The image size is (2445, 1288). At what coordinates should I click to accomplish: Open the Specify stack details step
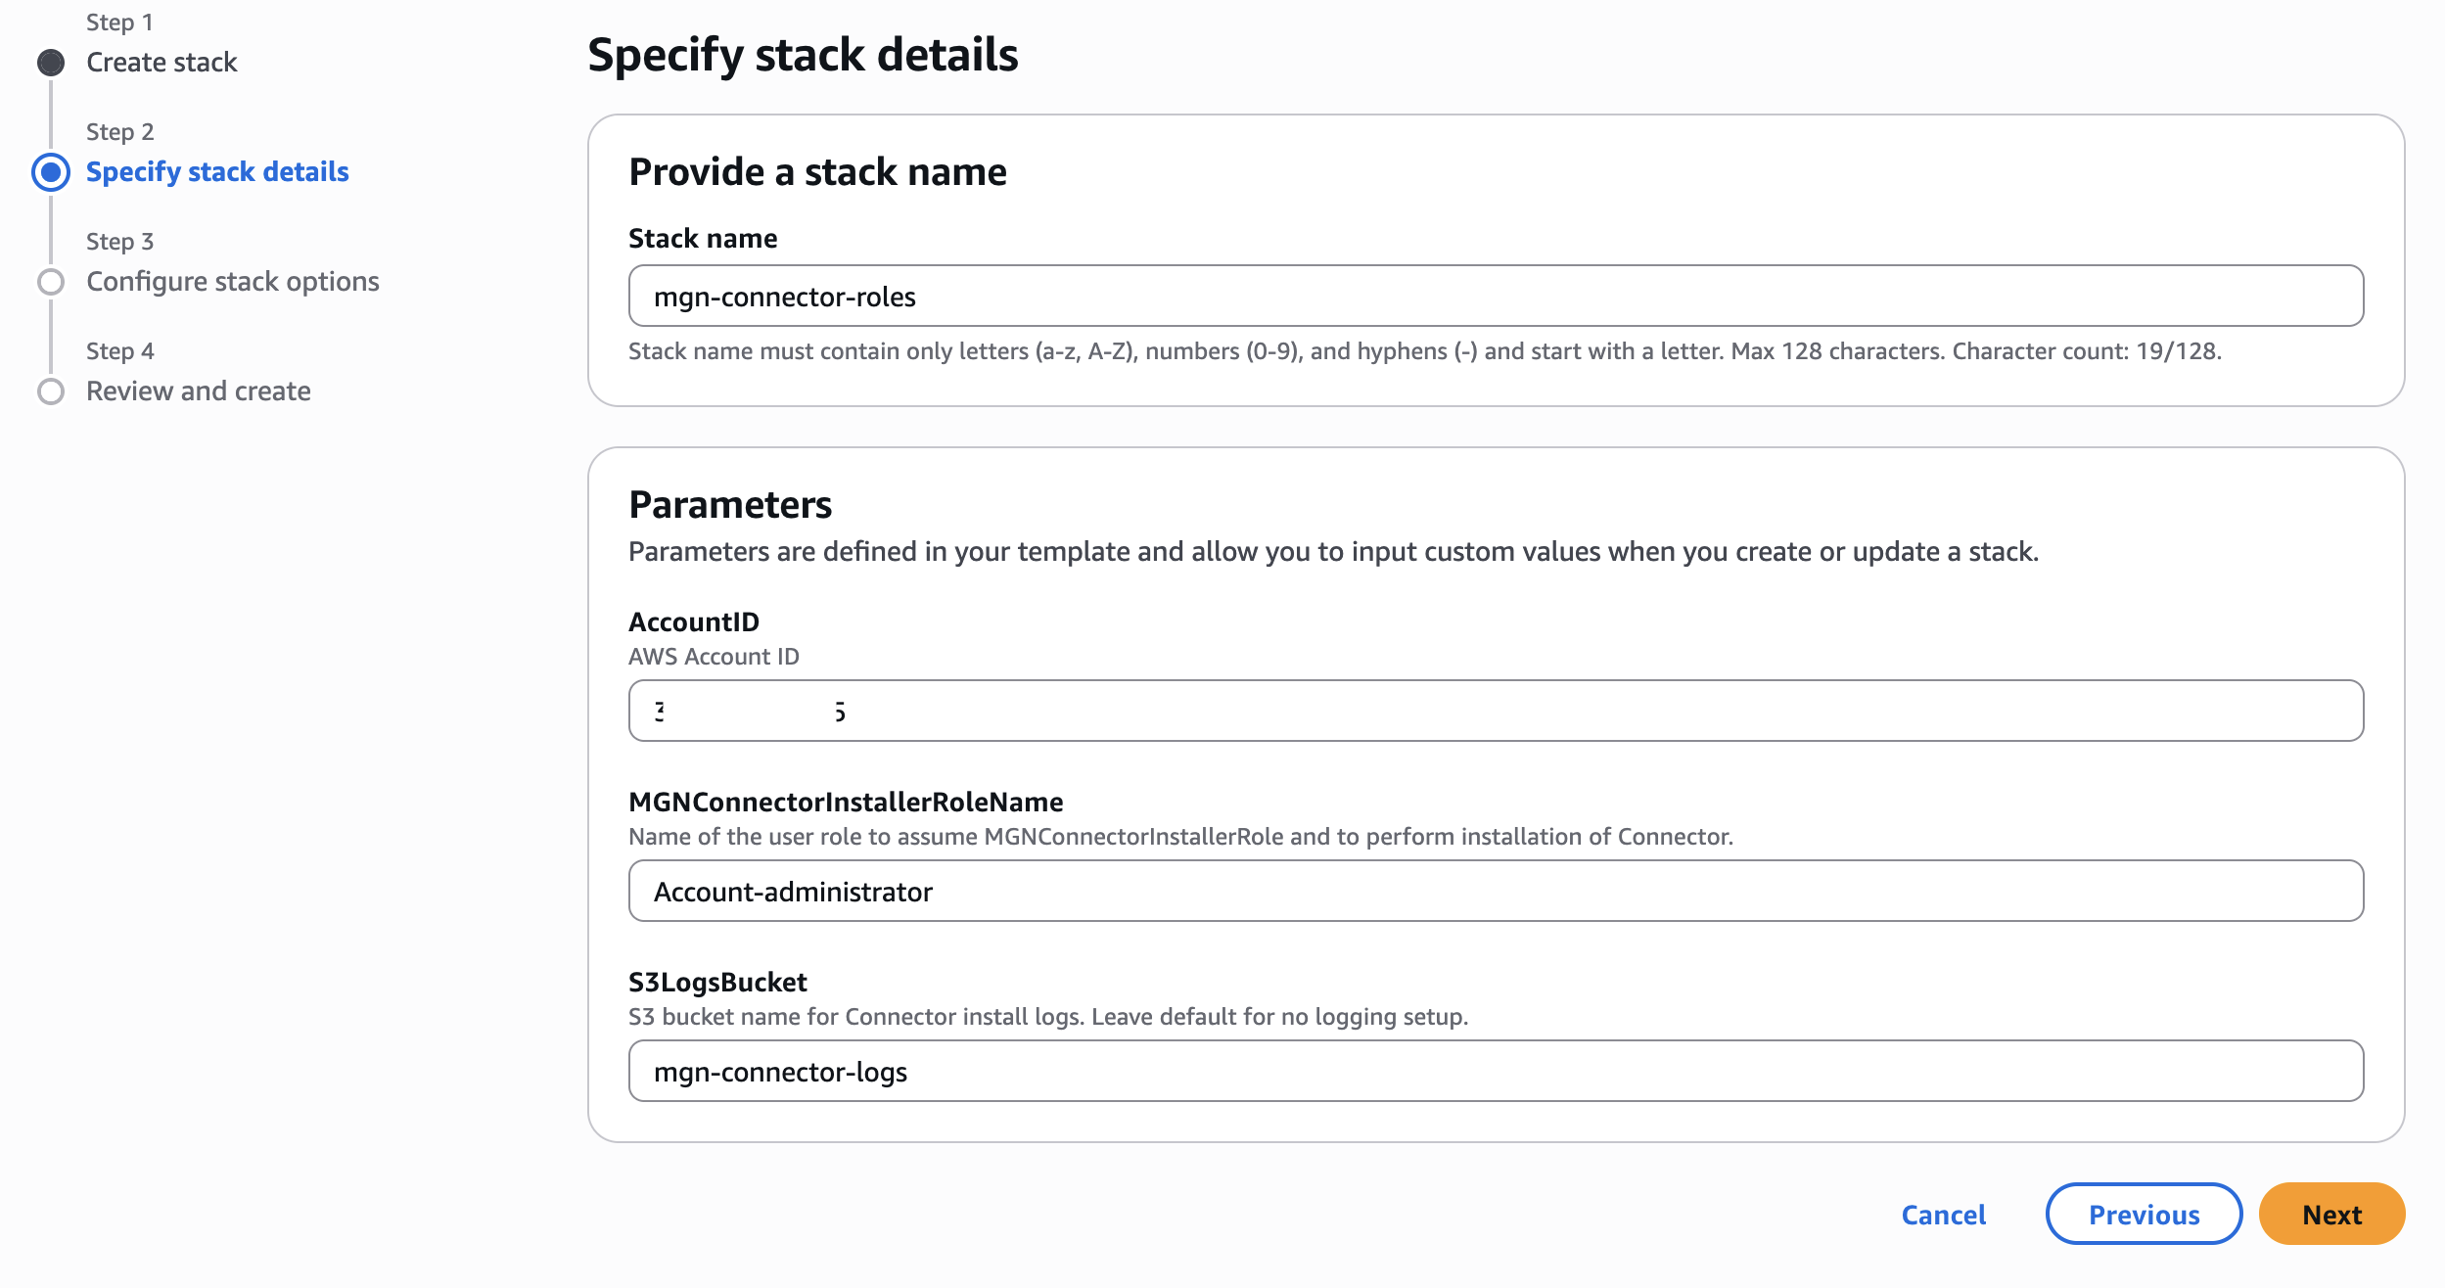[217, 171]
